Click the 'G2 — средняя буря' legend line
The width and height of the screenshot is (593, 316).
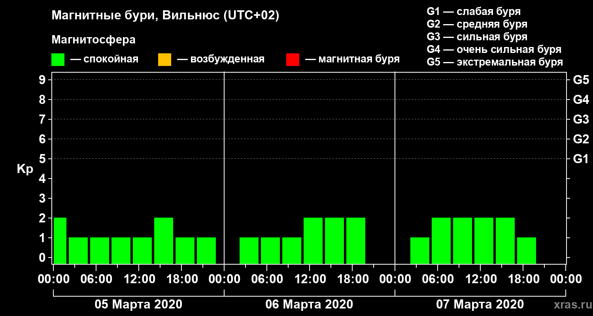pyautogui.click(x=477, y=24)
